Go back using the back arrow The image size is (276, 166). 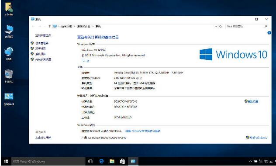click(x=33, y=26)
